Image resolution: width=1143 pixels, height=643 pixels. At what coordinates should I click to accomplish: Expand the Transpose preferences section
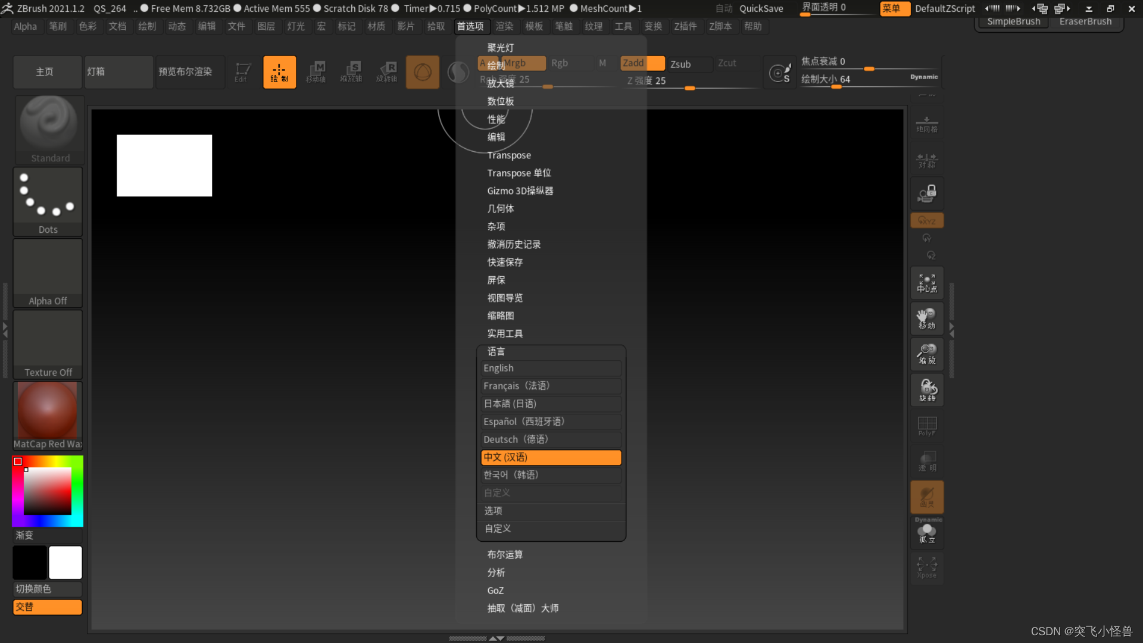509,155
